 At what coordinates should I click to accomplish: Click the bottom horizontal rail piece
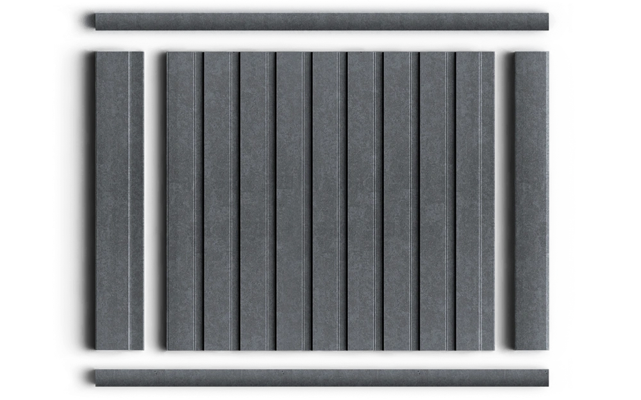tap(322, 378)
